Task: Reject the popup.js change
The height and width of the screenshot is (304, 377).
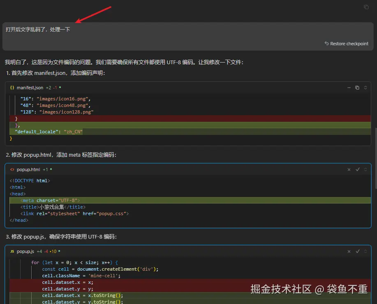Action: 349,251
